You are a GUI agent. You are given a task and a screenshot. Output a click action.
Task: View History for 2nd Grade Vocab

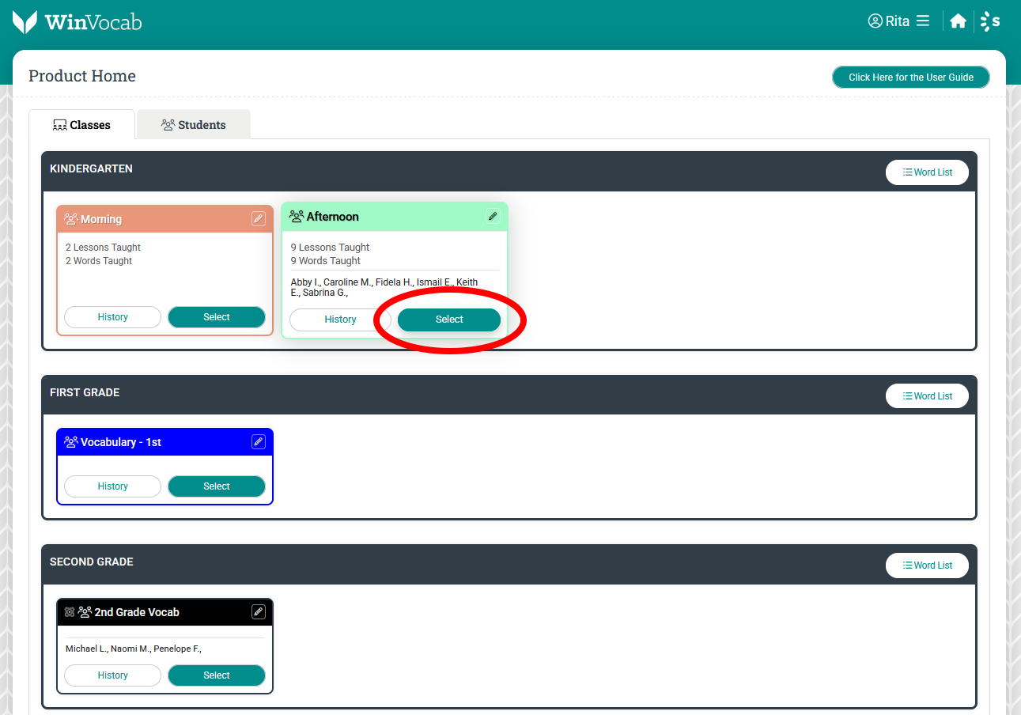[112, 675]
